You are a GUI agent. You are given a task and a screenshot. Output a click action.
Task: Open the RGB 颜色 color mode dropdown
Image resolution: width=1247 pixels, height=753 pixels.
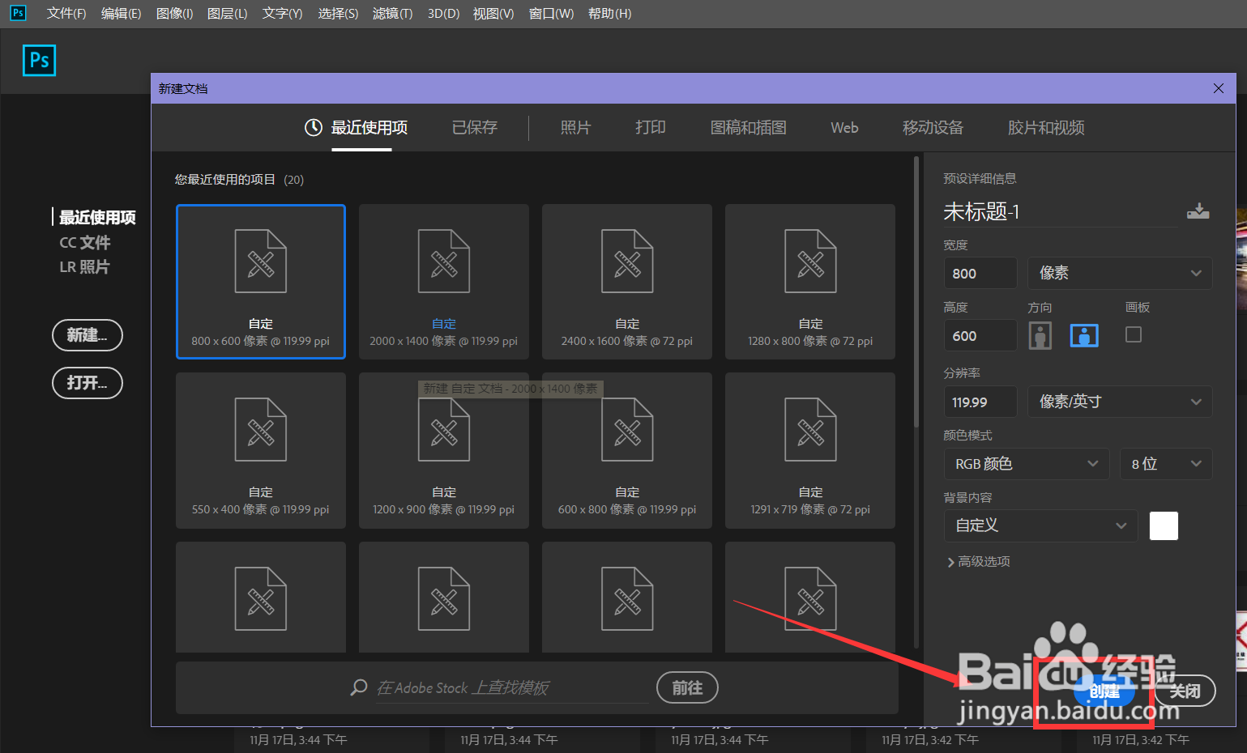point(1027,464)
